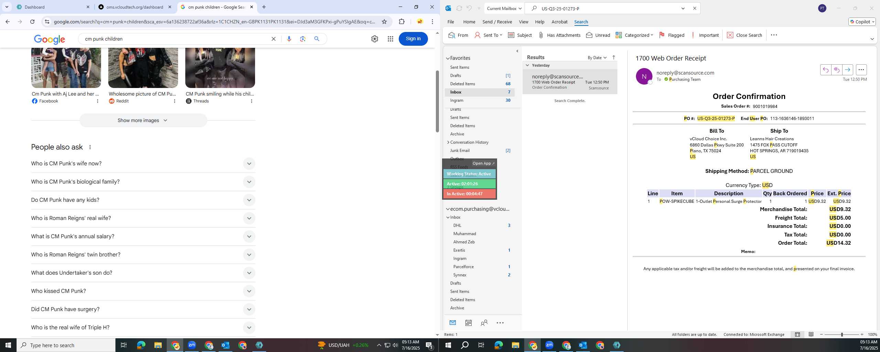Open DHL subfolder
880x352 pixels.
click(x=480, y=225)
